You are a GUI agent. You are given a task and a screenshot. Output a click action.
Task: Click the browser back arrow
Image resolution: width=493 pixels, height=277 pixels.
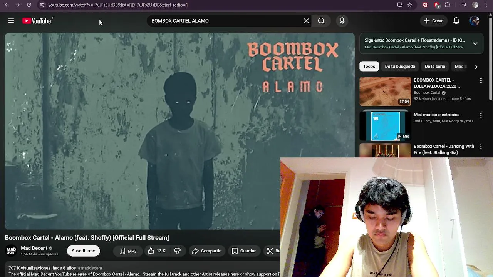[x=7, y=5]
